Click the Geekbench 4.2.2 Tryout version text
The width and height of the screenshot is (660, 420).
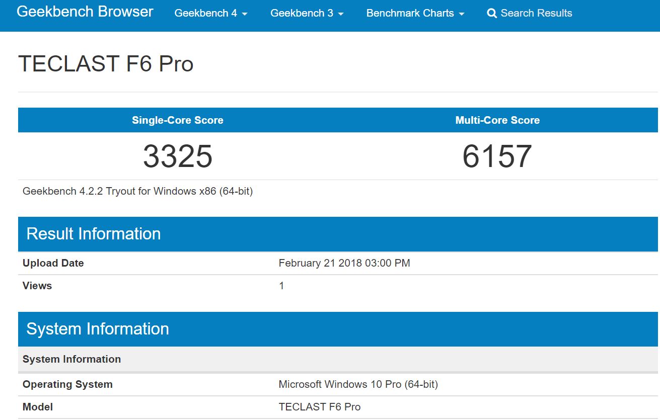click(137, 191)
